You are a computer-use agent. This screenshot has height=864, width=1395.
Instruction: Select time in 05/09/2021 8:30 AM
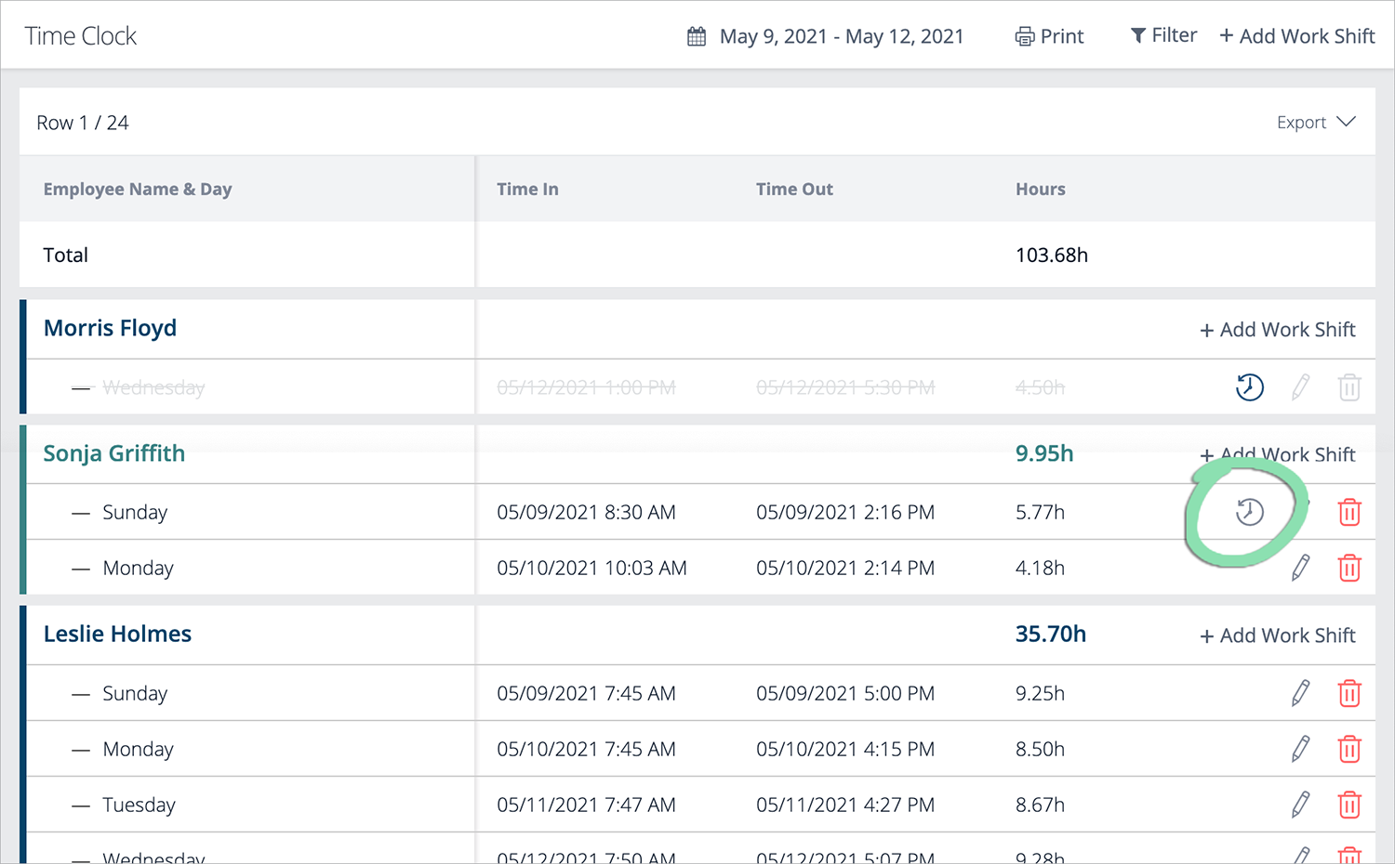click(x=586, y=512)
